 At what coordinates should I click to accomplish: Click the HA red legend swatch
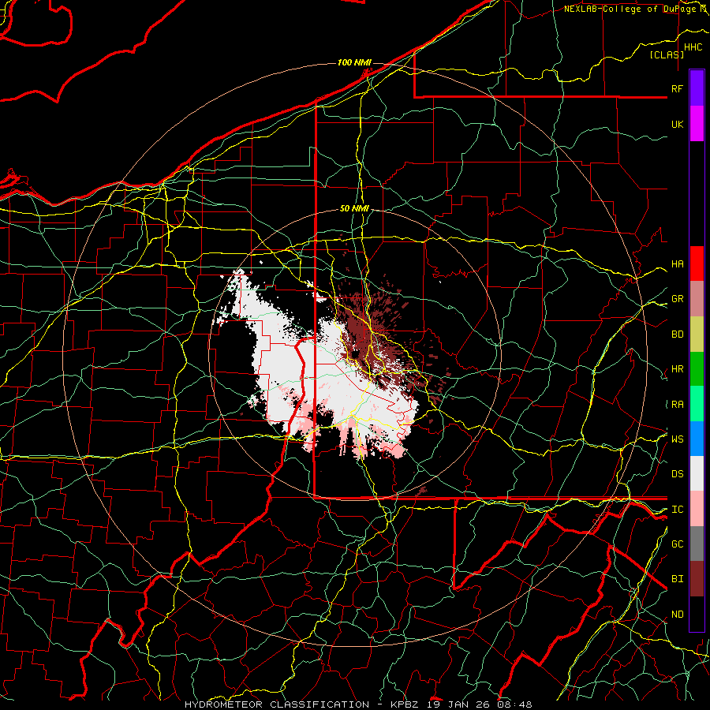[x=697, y=263]
